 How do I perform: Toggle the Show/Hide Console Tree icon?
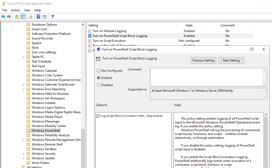(23, 16)
